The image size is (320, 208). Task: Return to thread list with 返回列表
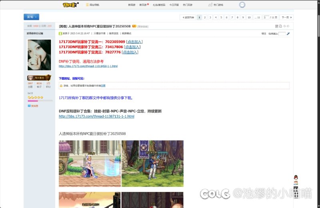pyautogui.click(x=188, y=17)
